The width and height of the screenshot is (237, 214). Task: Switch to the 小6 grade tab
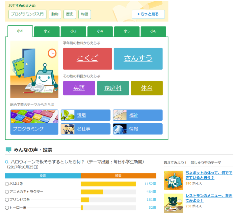(153, 31)
